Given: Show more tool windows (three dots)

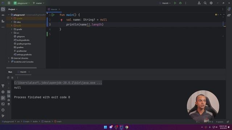Looking at the screenshot, I should pyautogui.click(x=3, y=27).
